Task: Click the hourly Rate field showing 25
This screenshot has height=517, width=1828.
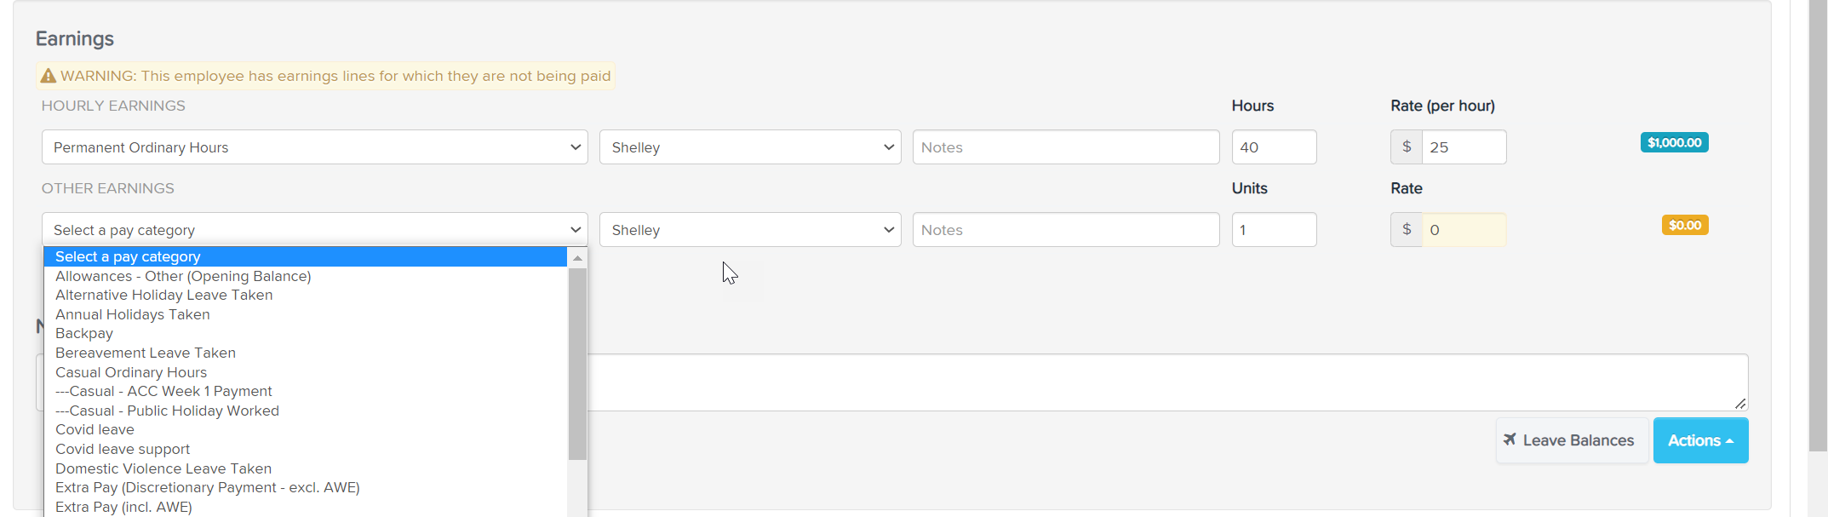Action: point(1462,147)
